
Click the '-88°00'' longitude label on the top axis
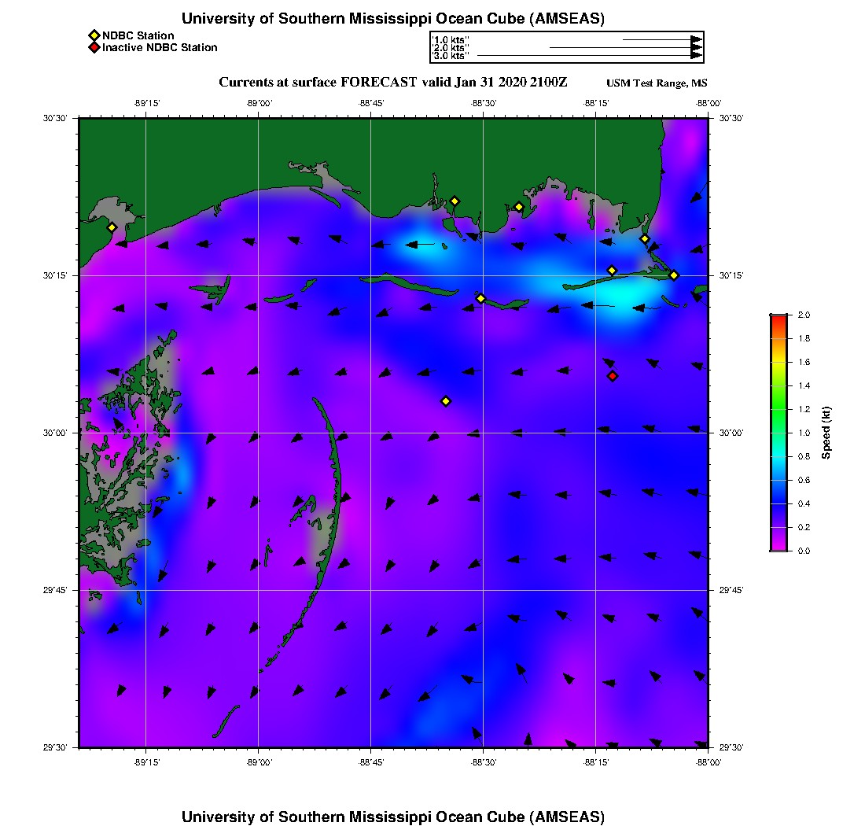pyautogui.click(x=709, y=103)
